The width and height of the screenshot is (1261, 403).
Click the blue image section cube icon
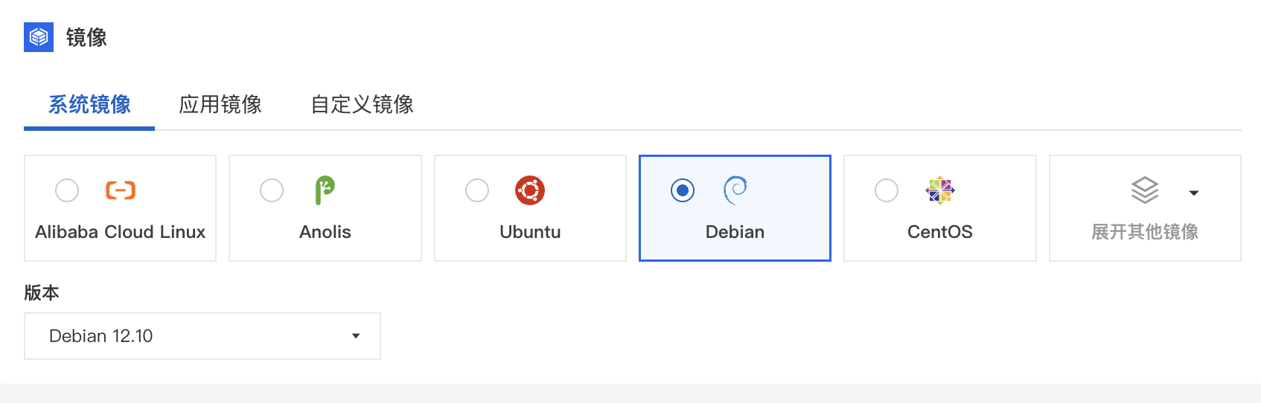pyautogui.click(x=39, y=37)
